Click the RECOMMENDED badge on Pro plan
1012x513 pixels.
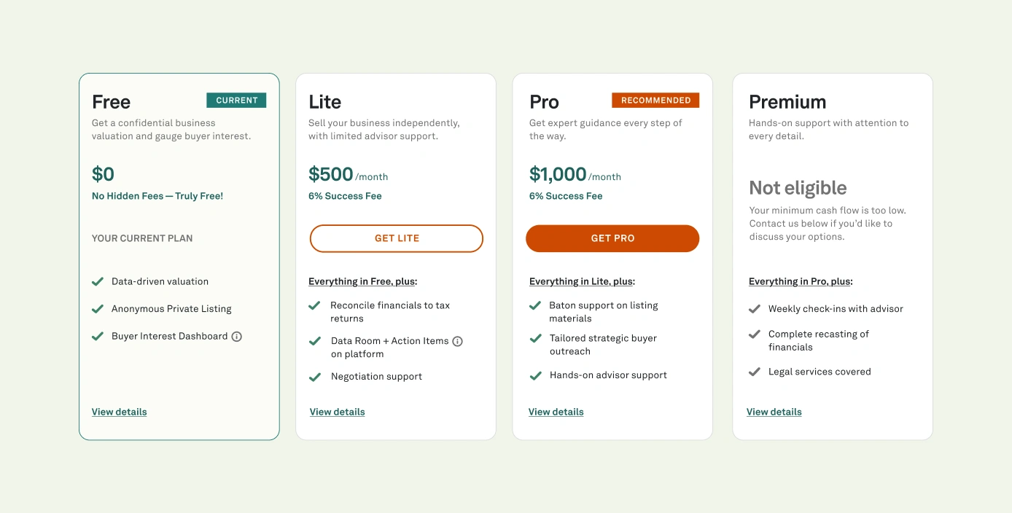point(655,101)
